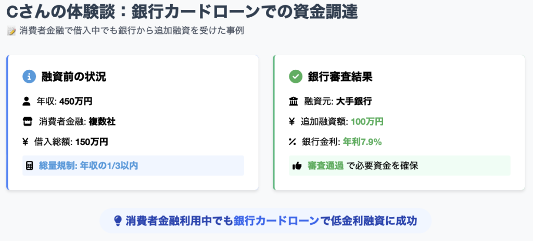Click the blue info icon beside 融資前の状況
Screen dimensions: 533x241
coord(29,77)
